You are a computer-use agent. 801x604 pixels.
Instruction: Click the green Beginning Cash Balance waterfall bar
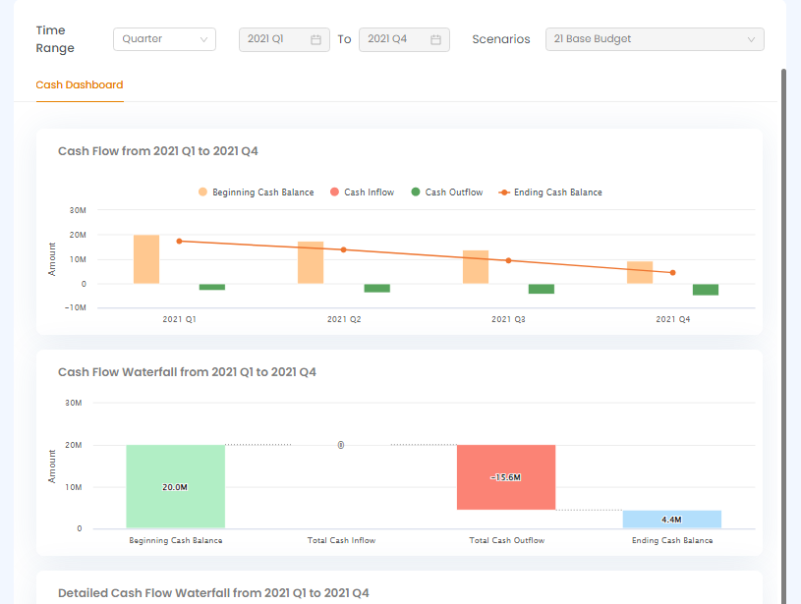click(x=175, y=486)
